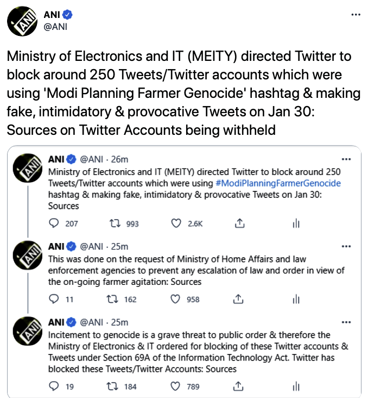Retweet the tweet with 184 retweets
The image size is (368, 398).
115,386
